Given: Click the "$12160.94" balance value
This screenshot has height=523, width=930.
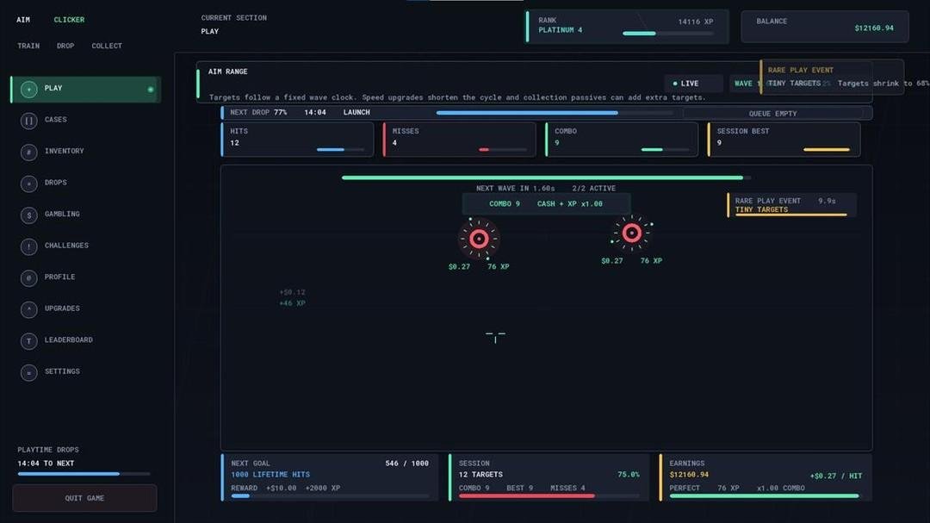Looking at the screenshot, I should coord(874,28).
